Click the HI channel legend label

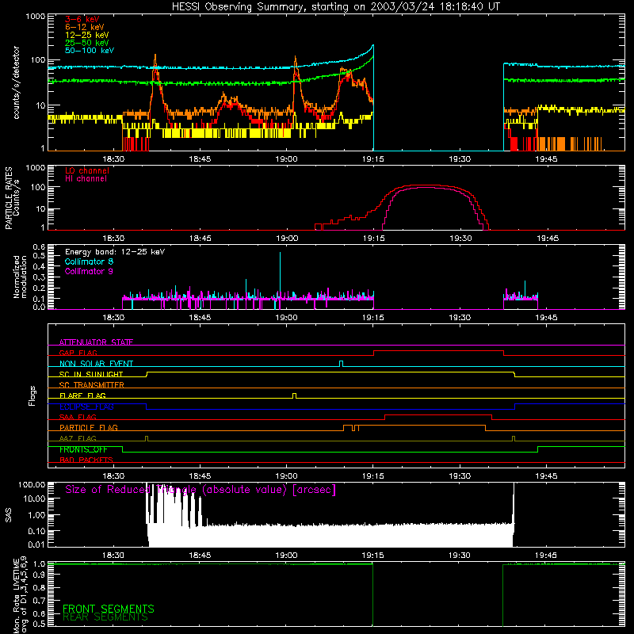click(86, 178)
